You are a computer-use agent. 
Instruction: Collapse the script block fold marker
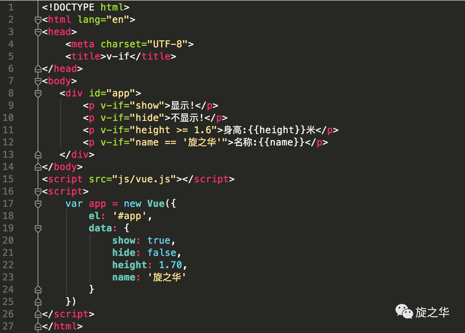(x=38, y=192)
